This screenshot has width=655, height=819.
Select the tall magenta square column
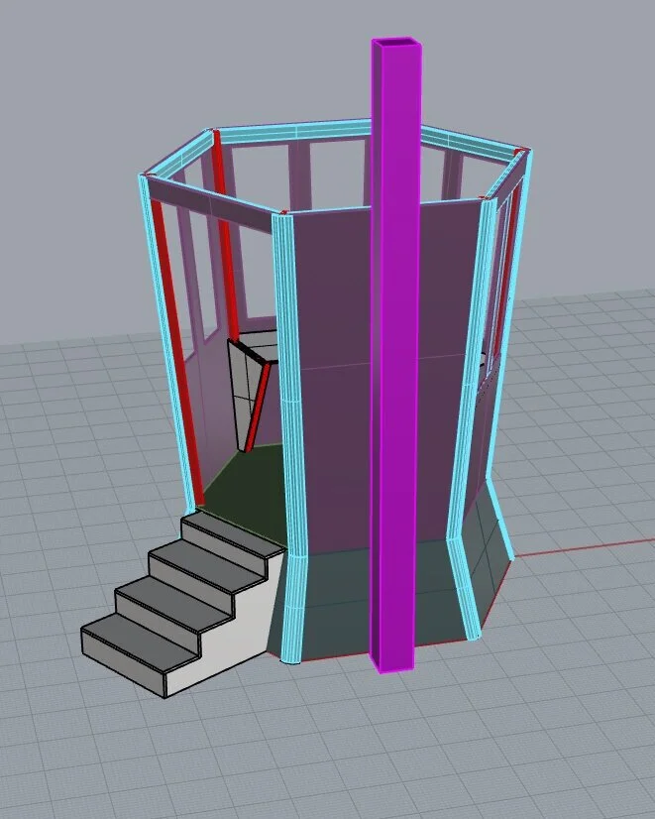395,355
